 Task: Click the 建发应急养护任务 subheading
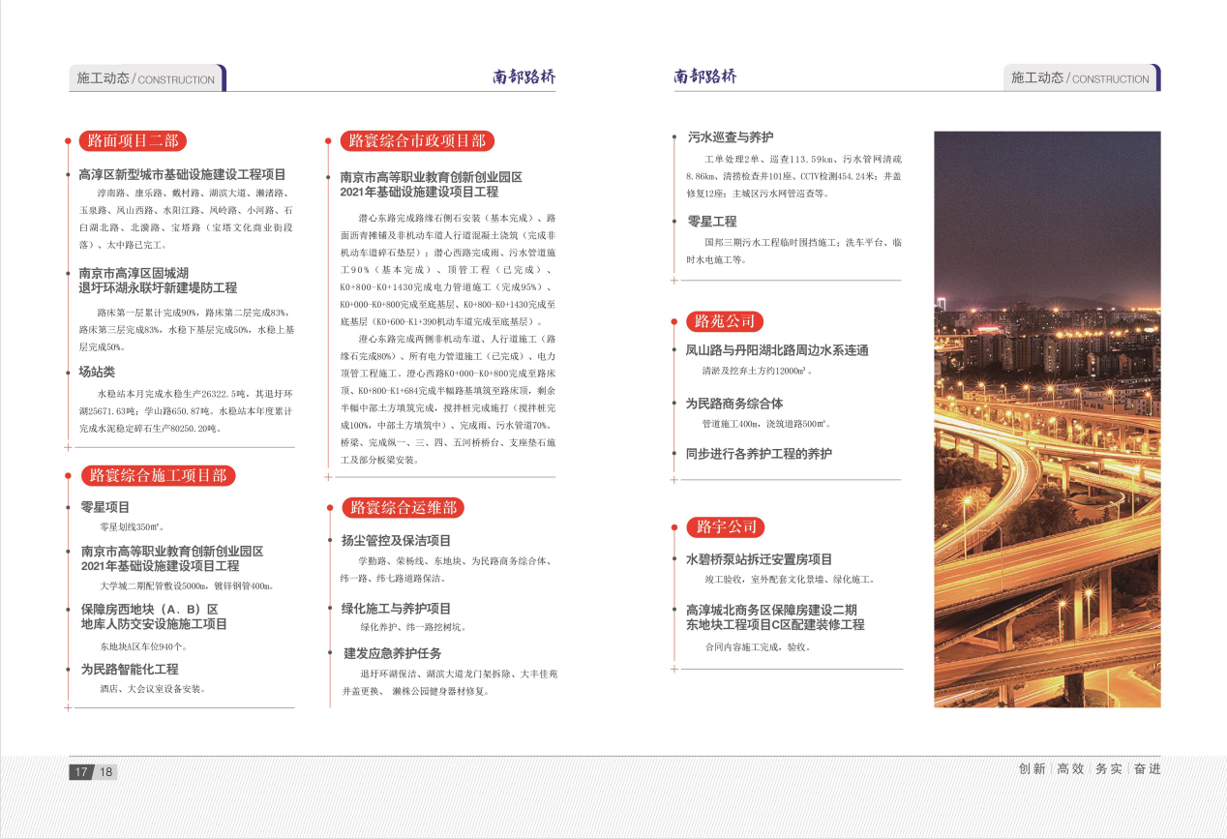click(x=392, y=653)
